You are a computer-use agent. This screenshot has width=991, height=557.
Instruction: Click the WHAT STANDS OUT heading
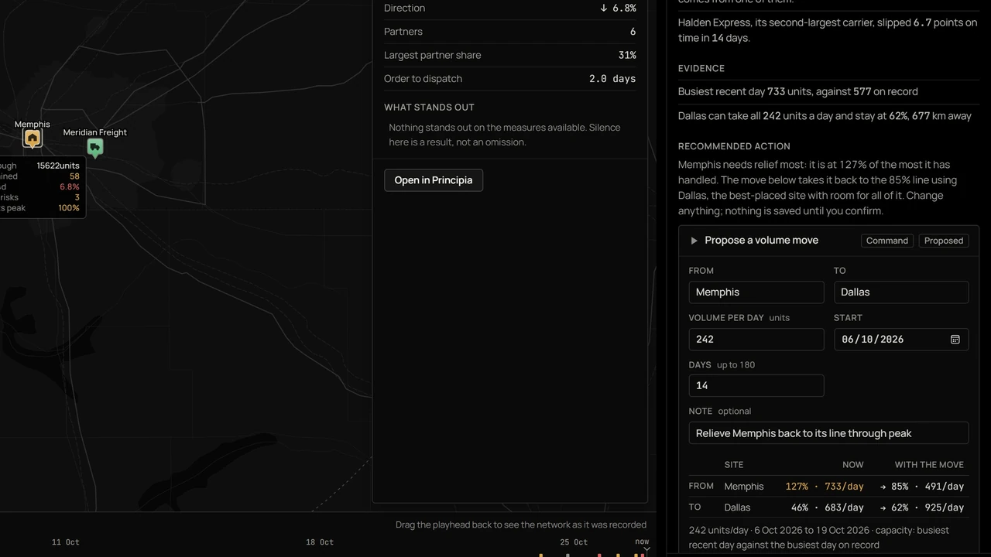click(430, 108)
